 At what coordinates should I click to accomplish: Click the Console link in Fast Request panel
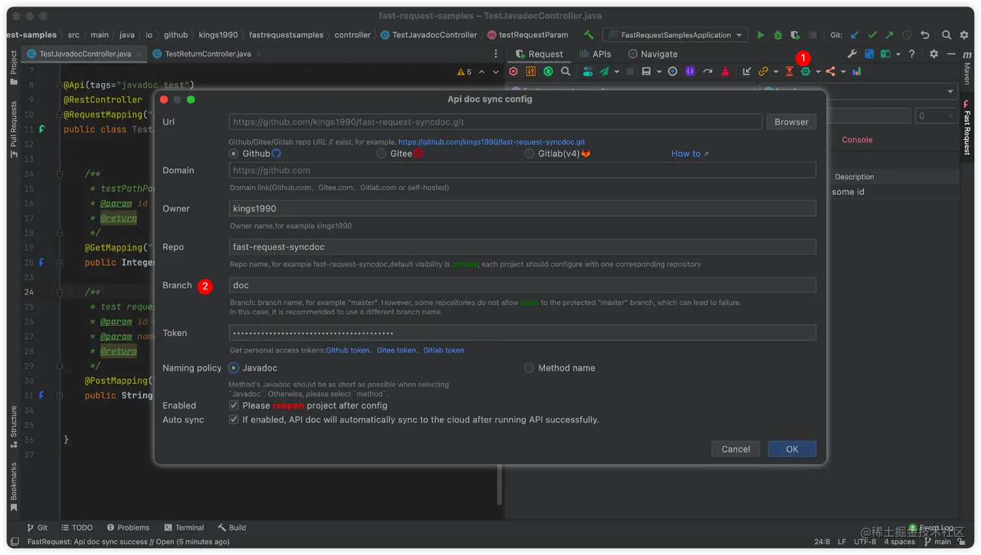(857, 140)
